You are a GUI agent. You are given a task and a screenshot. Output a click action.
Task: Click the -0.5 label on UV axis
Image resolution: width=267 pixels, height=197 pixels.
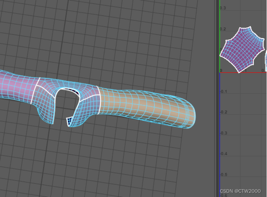pos(223,175)
